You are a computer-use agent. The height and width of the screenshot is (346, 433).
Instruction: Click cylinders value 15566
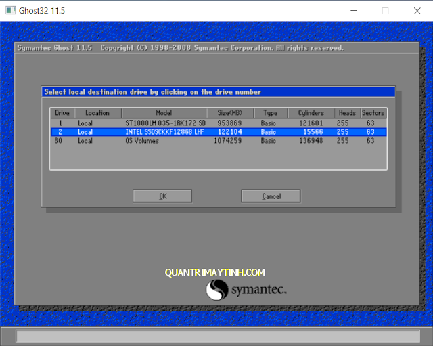coord(313,132)
